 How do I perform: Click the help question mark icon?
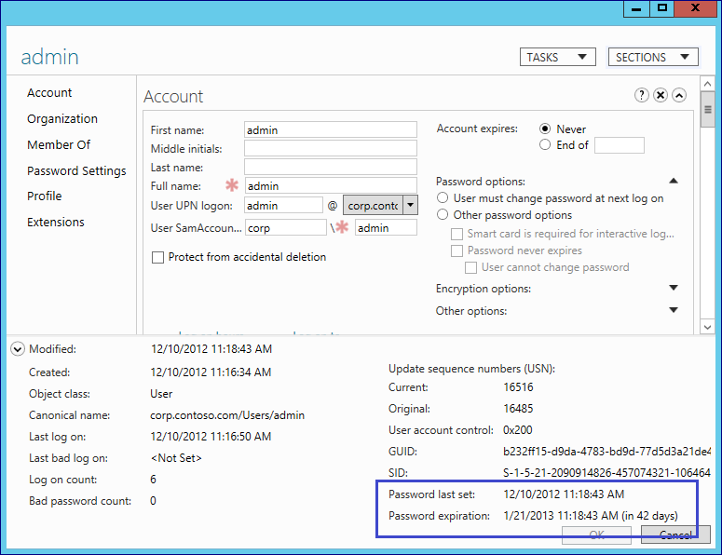642,95
